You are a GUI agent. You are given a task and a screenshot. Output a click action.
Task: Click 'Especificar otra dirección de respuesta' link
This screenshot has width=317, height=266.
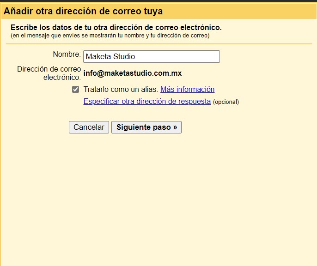pyautogui.click(x=147, y=102)
